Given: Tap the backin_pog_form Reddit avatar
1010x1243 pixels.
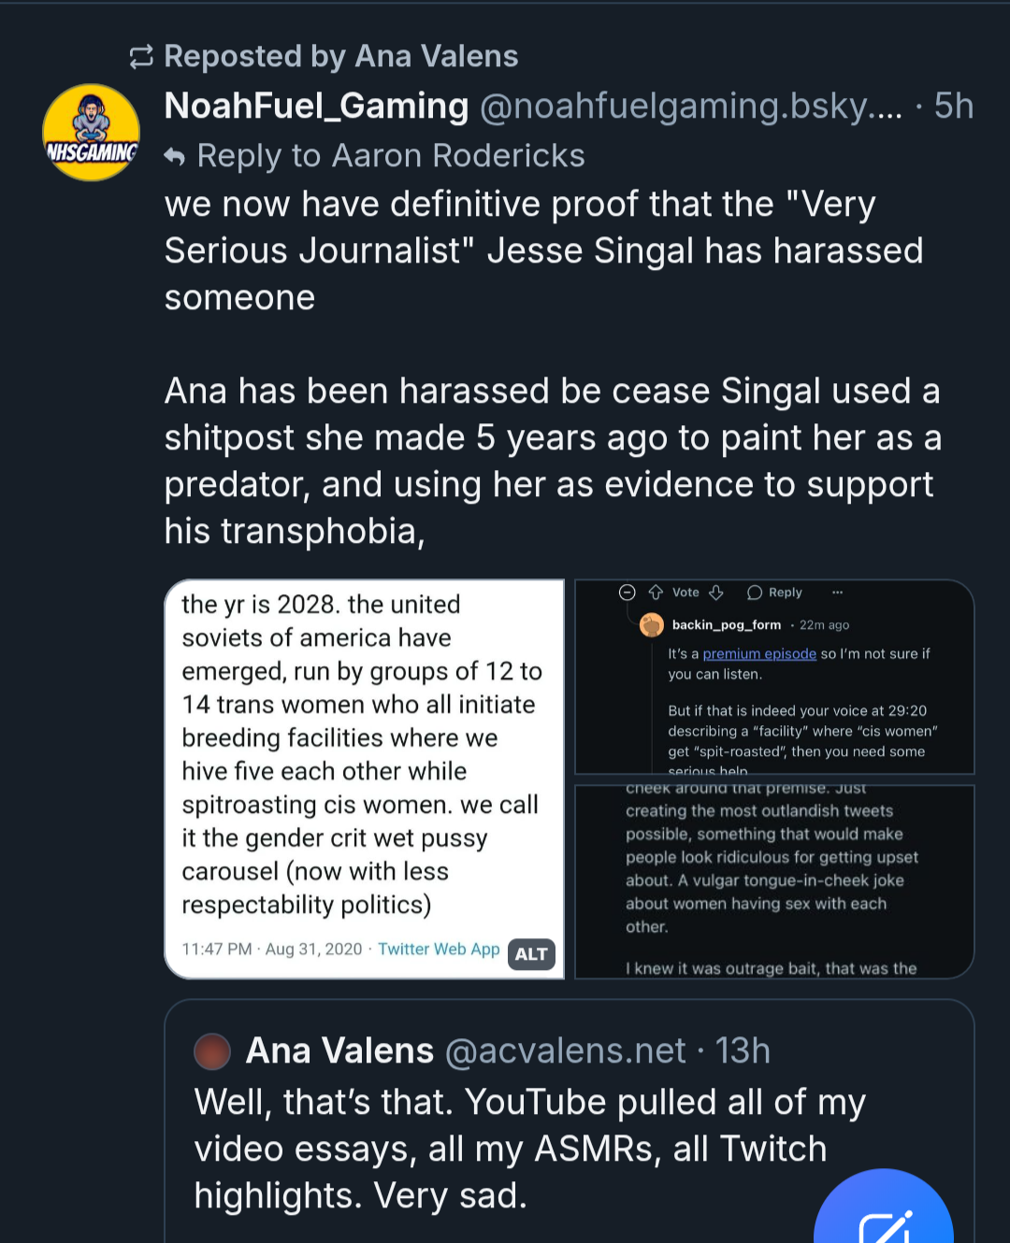Looking at the screenshot, I should [652, 625].
